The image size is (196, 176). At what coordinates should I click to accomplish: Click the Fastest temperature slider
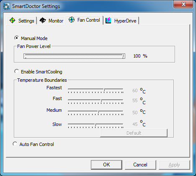click(x=95, y=91)
